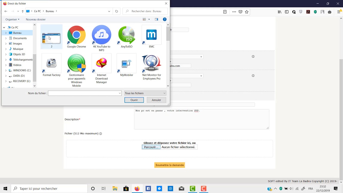
Task: Open the Tous les fichiers type dropdown
Action: [145, 93]
